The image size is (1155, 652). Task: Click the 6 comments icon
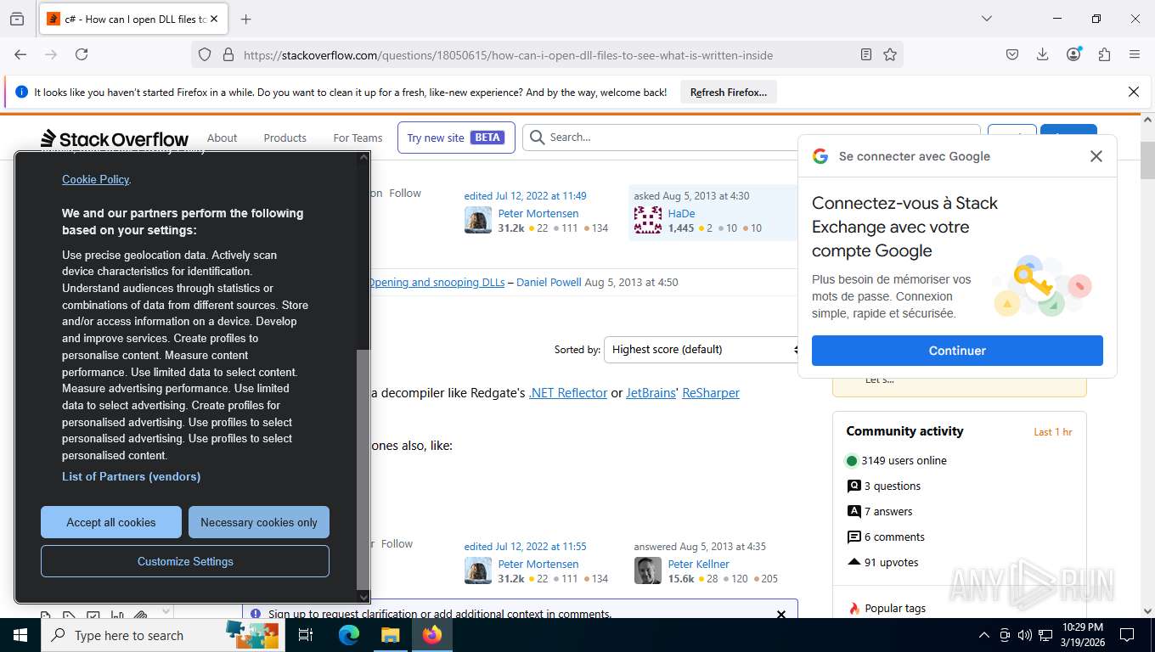tap(854, 537)
